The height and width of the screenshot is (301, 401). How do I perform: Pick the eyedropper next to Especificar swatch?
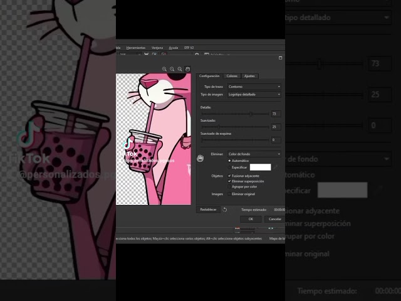coord(276,167)
